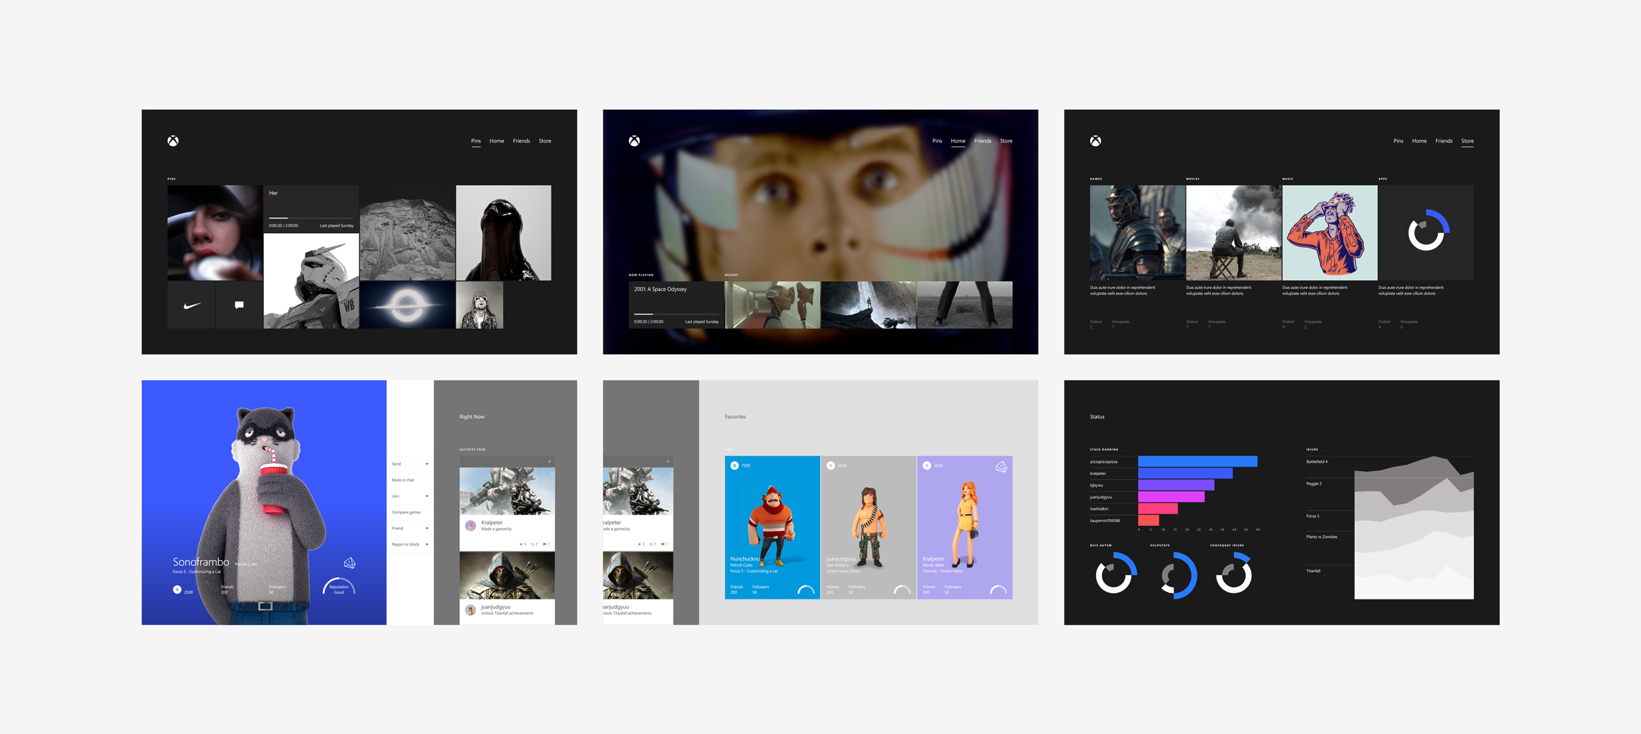Screen dimensions: 1641x734
Task: Open the Pins tab on the Store screen
Action: click(1398, 140)
